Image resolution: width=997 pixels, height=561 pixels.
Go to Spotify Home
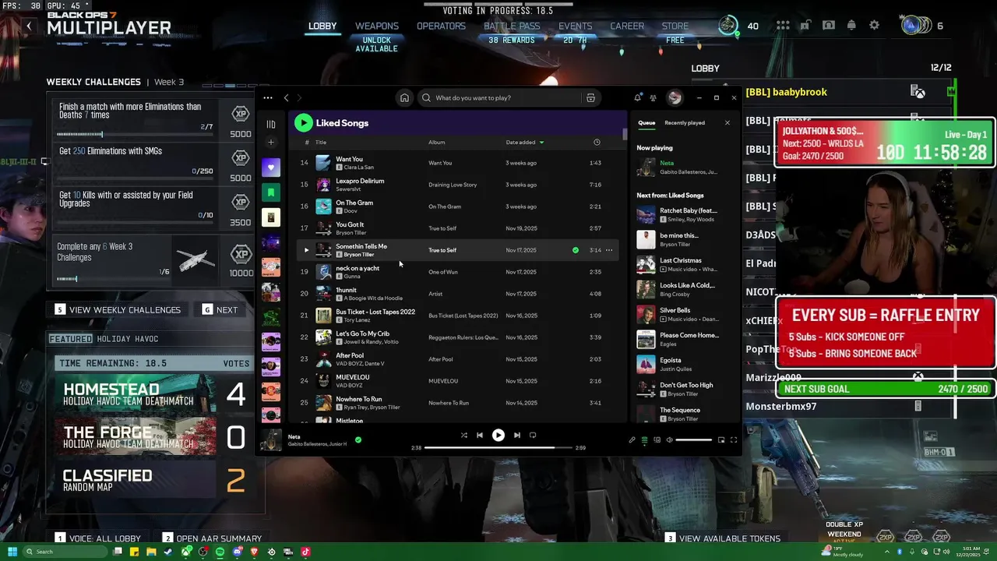(x=404, y=97)
